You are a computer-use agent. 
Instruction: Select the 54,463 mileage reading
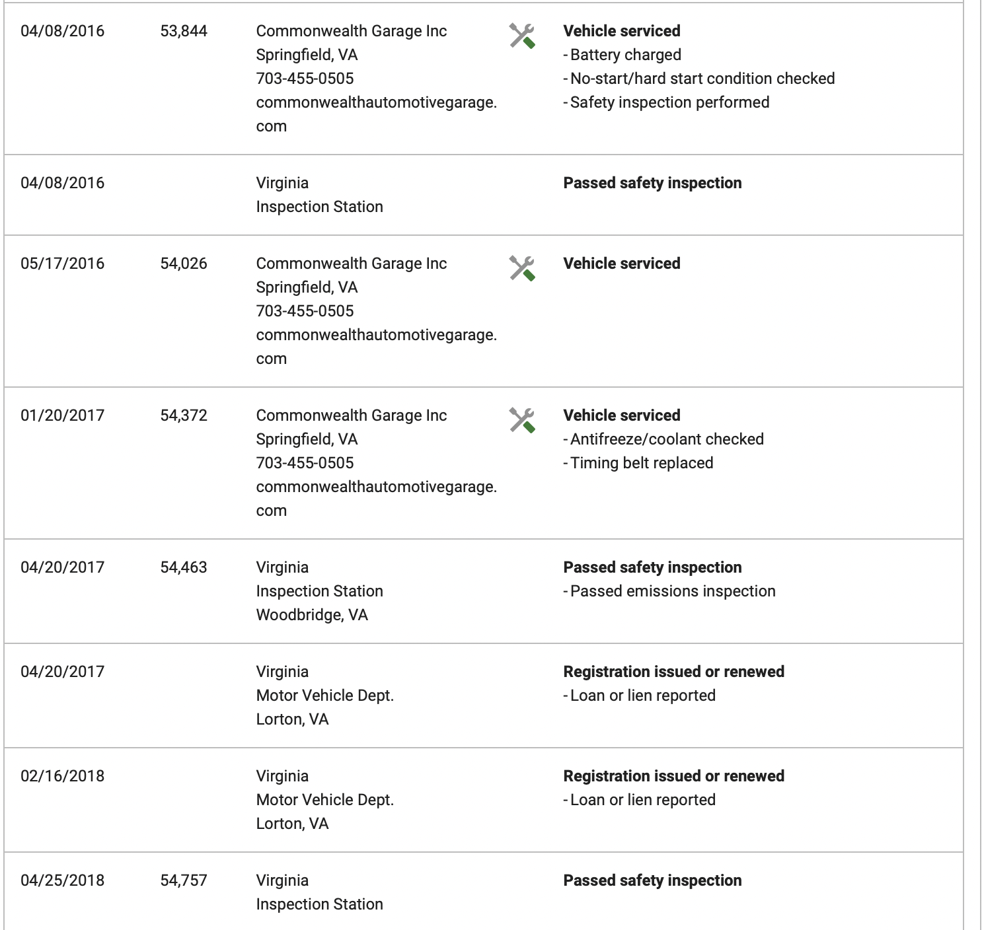click(x=184, y=567)
